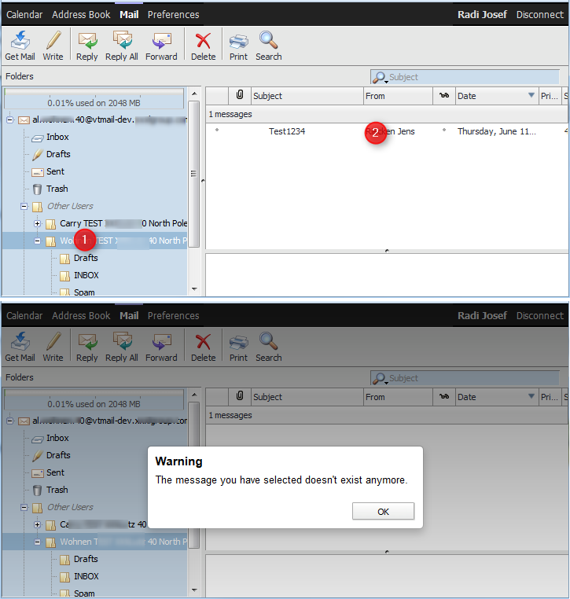Switch to Calendar tab in upper window
Image resolution: width=570 pixels, height=599 pixels.
pyautogui.click(x=24, y=15)
